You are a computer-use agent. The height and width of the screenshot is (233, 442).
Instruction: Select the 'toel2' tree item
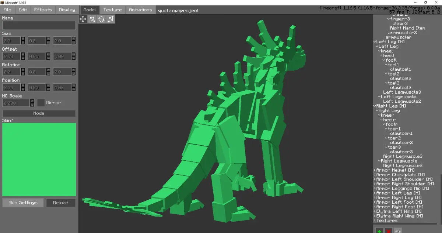point(393,74)
